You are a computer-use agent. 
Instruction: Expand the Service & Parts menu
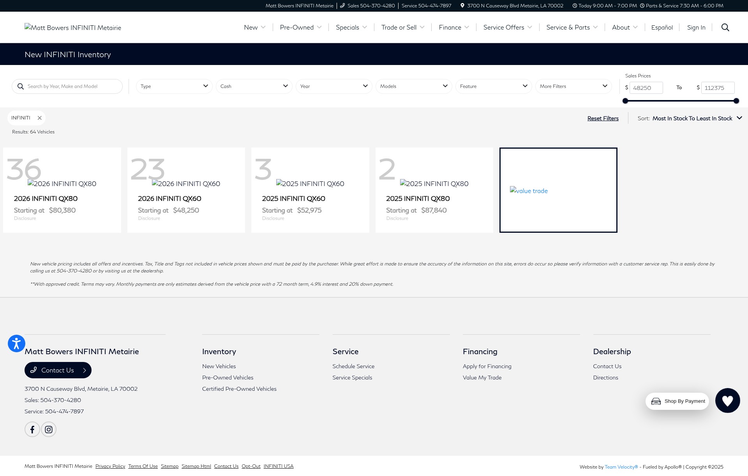click(x=572, y=27)
